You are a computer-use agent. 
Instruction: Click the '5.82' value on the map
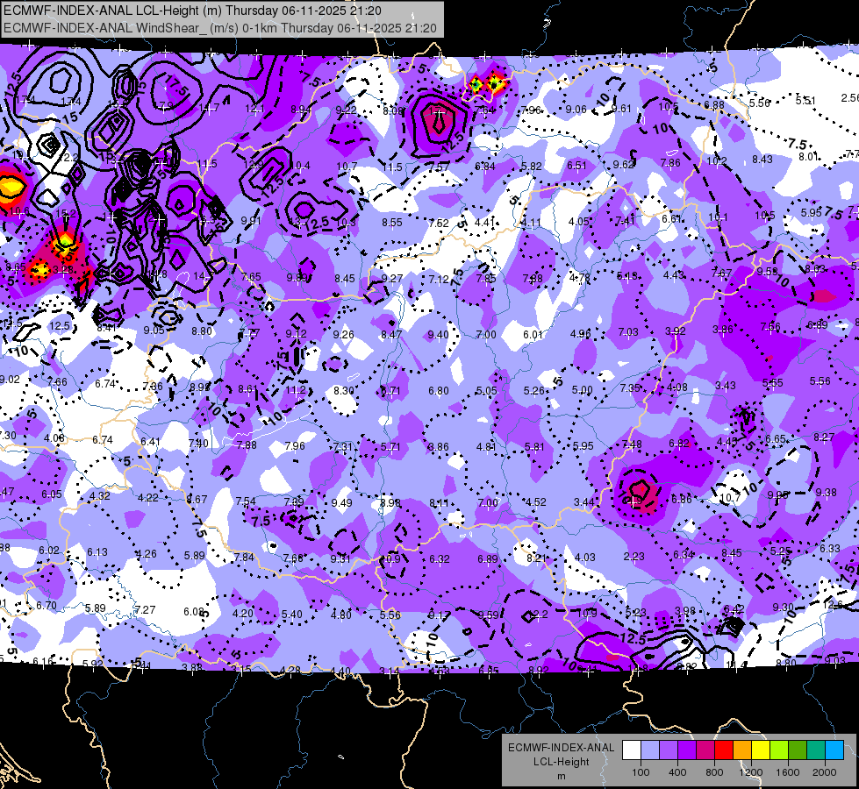532,167
